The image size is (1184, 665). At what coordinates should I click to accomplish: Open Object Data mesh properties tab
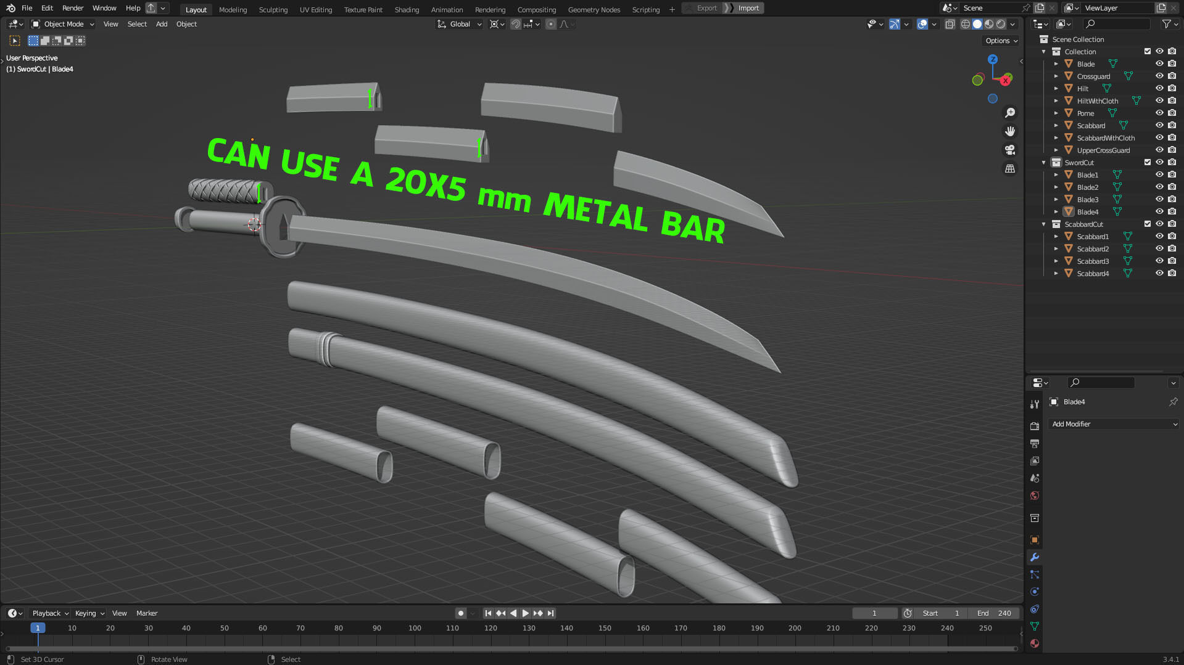(x=1035, y=626)
